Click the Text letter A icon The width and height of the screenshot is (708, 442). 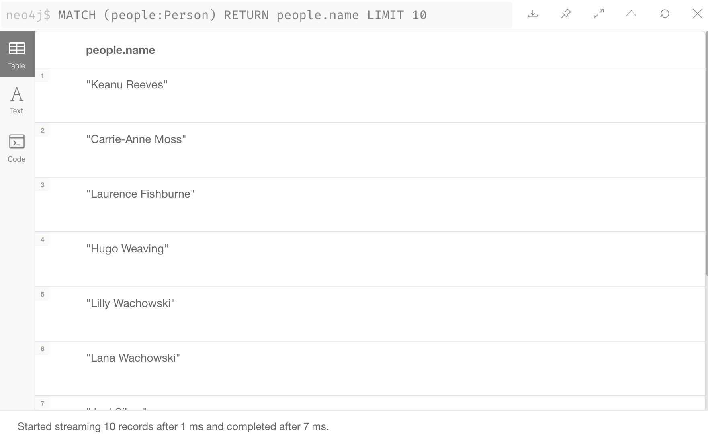click(17, 94)
